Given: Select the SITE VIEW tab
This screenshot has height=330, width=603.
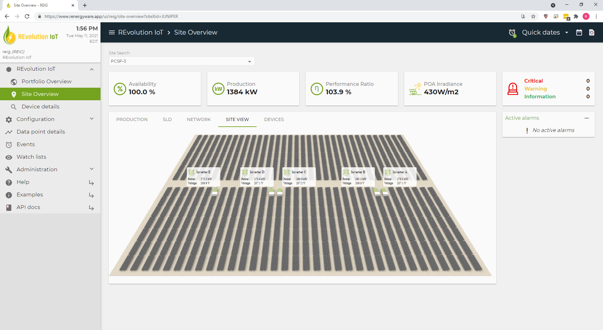Looking at the screenshot, I should pyautogui.click(x=237, y=119).
